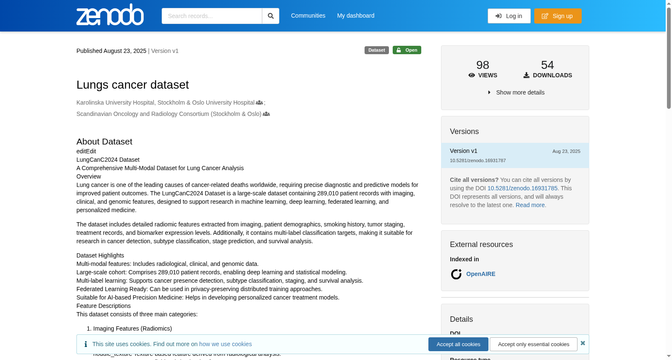This screenshot has width=672, height=360.
Task: Open the DOI 10.5281/zenodo.16931785 link
Action: coord(522,188)
